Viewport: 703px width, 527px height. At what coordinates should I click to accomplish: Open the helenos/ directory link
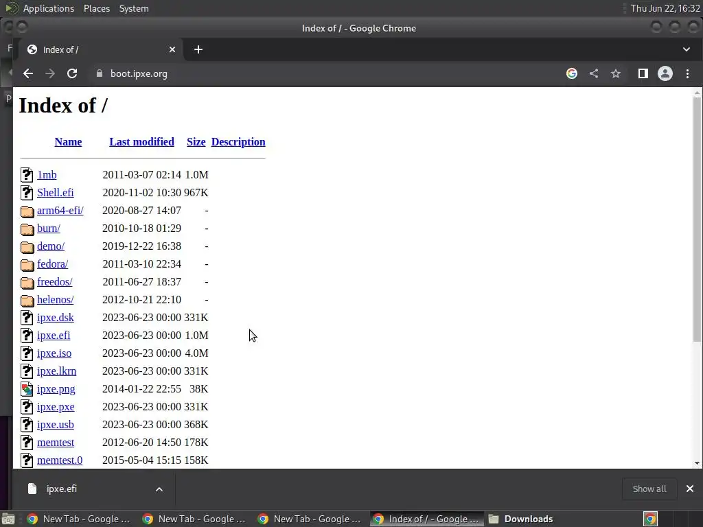point(55,299)
